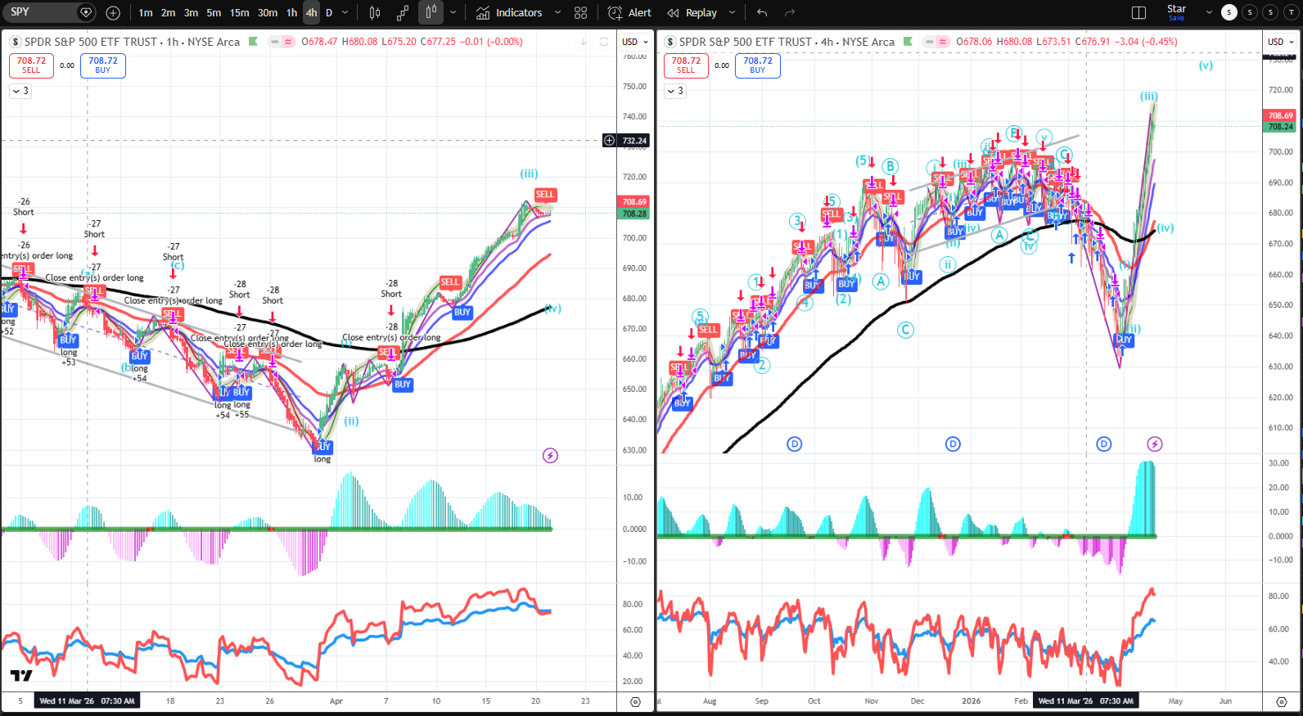The width and height of the screenshot is (1303, 716).
Task: Click the dividend D marker under 2026
Action: pos(953,444)
